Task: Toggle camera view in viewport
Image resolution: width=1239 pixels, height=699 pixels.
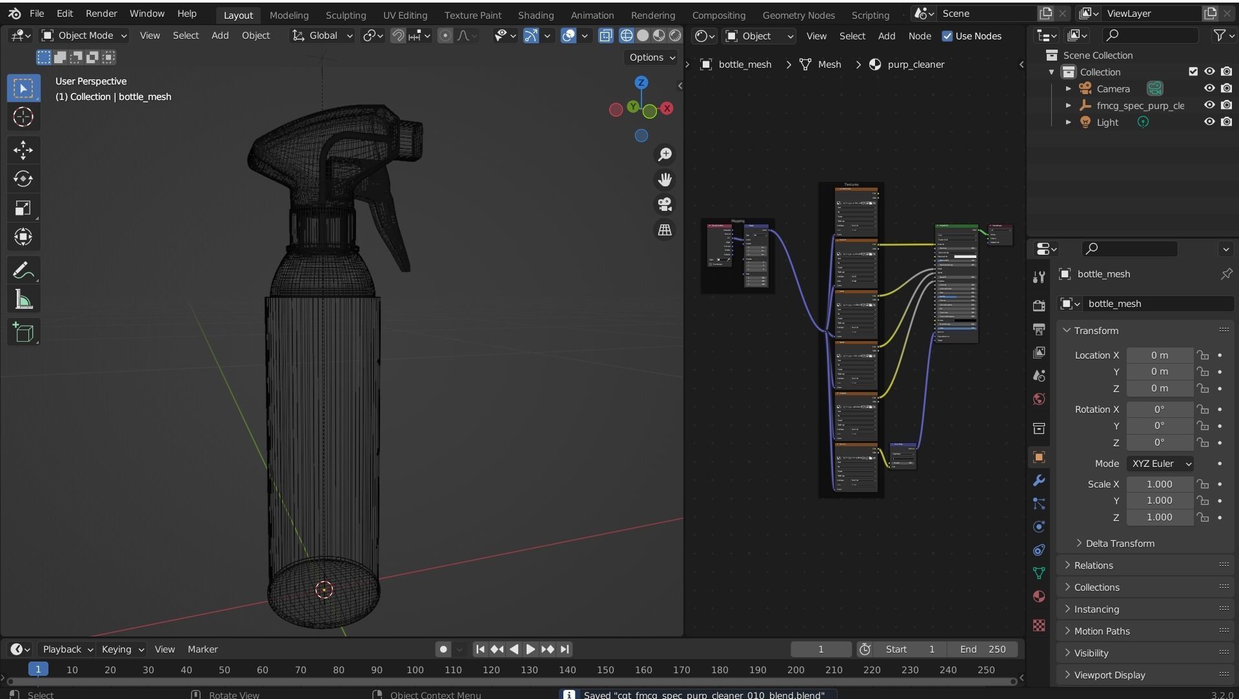Action: 665,204
